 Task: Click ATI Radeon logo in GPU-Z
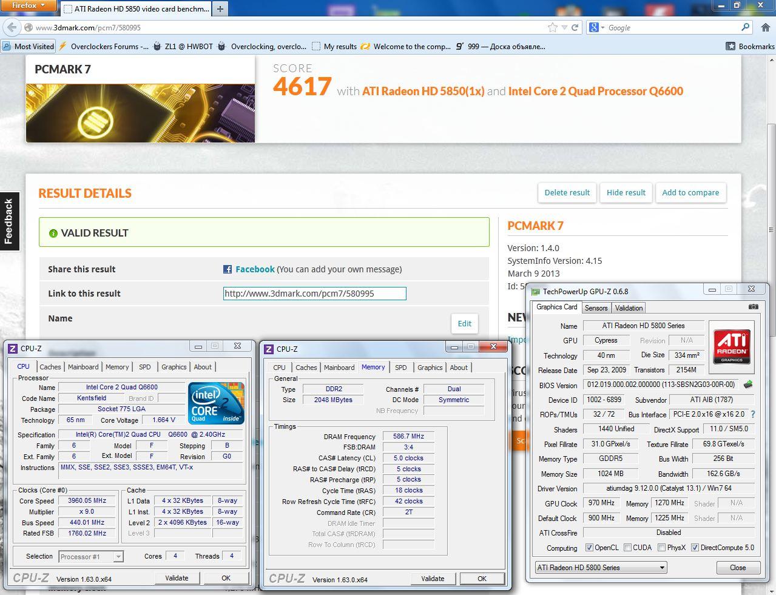coord(732,346)
